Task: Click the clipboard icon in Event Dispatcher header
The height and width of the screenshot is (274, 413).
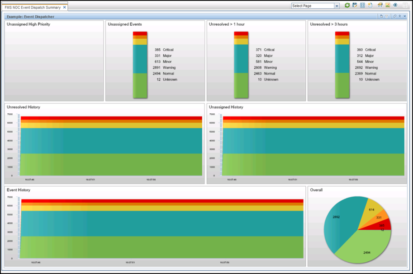Action: click(381, 16)
